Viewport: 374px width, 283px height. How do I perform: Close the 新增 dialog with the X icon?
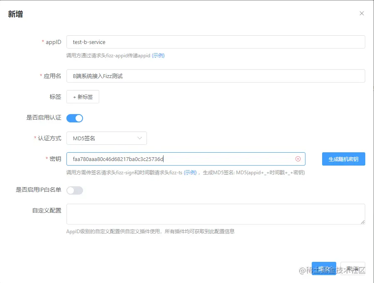click(362, 13)
